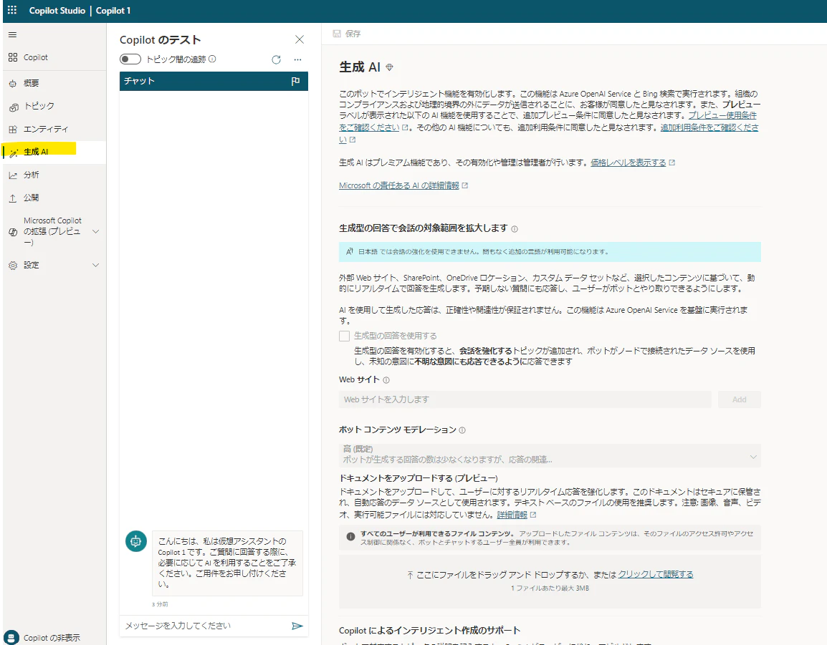Click info icon next to 生成型の回答 heading
827x645 pixels.
pyautogui.click(x=515, y=229)
